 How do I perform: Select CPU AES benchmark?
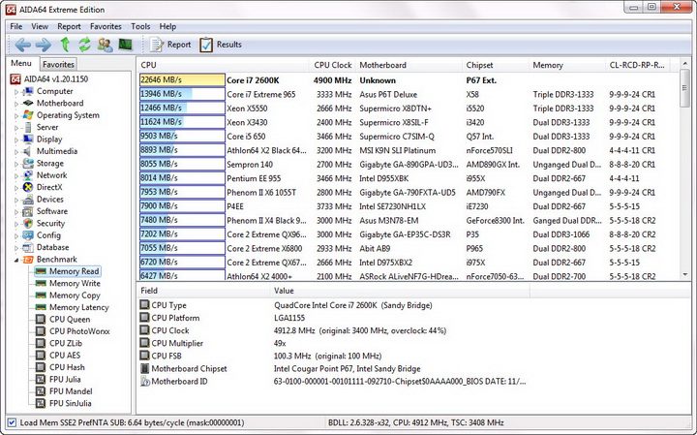(x=65, y=356)
